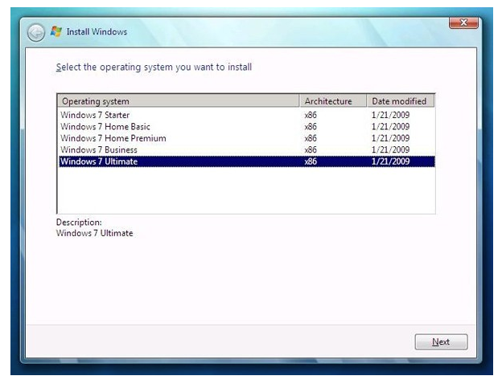Click x86 cell in Home Basic row
Viewport: 502px width, 380px height.
coord(311,127)
